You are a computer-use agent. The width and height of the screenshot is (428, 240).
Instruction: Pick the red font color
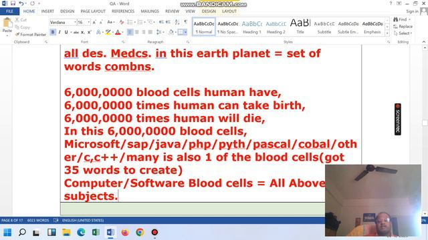(118, 33)
